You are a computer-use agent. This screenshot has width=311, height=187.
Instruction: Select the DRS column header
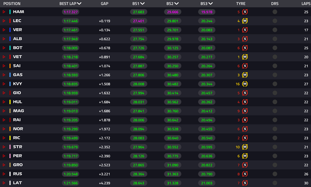click(275, 4)
